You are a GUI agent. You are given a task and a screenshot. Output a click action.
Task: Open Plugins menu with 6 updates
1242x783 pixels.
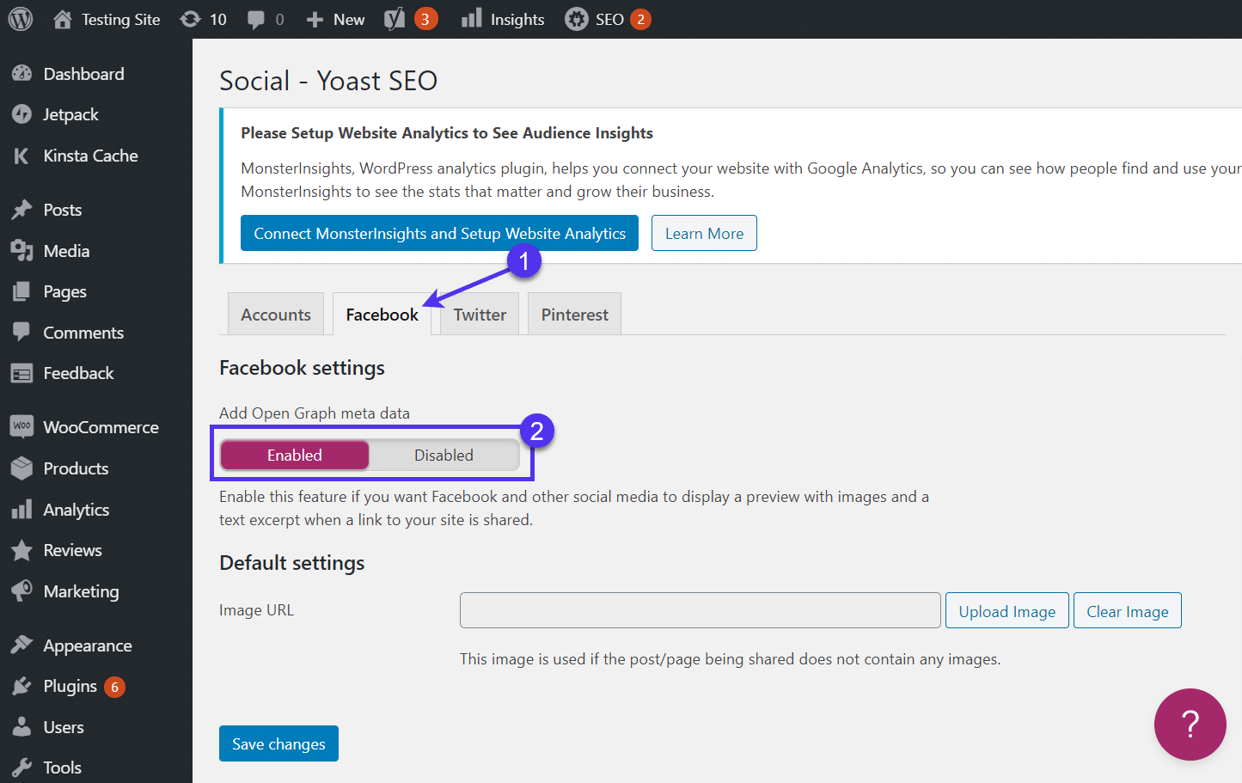click(70, 686)
